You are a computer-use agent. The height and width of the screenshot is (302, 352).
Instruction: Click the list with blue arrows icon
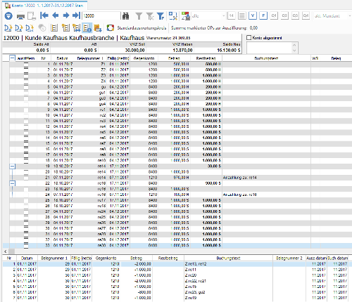tap(77, 28)
